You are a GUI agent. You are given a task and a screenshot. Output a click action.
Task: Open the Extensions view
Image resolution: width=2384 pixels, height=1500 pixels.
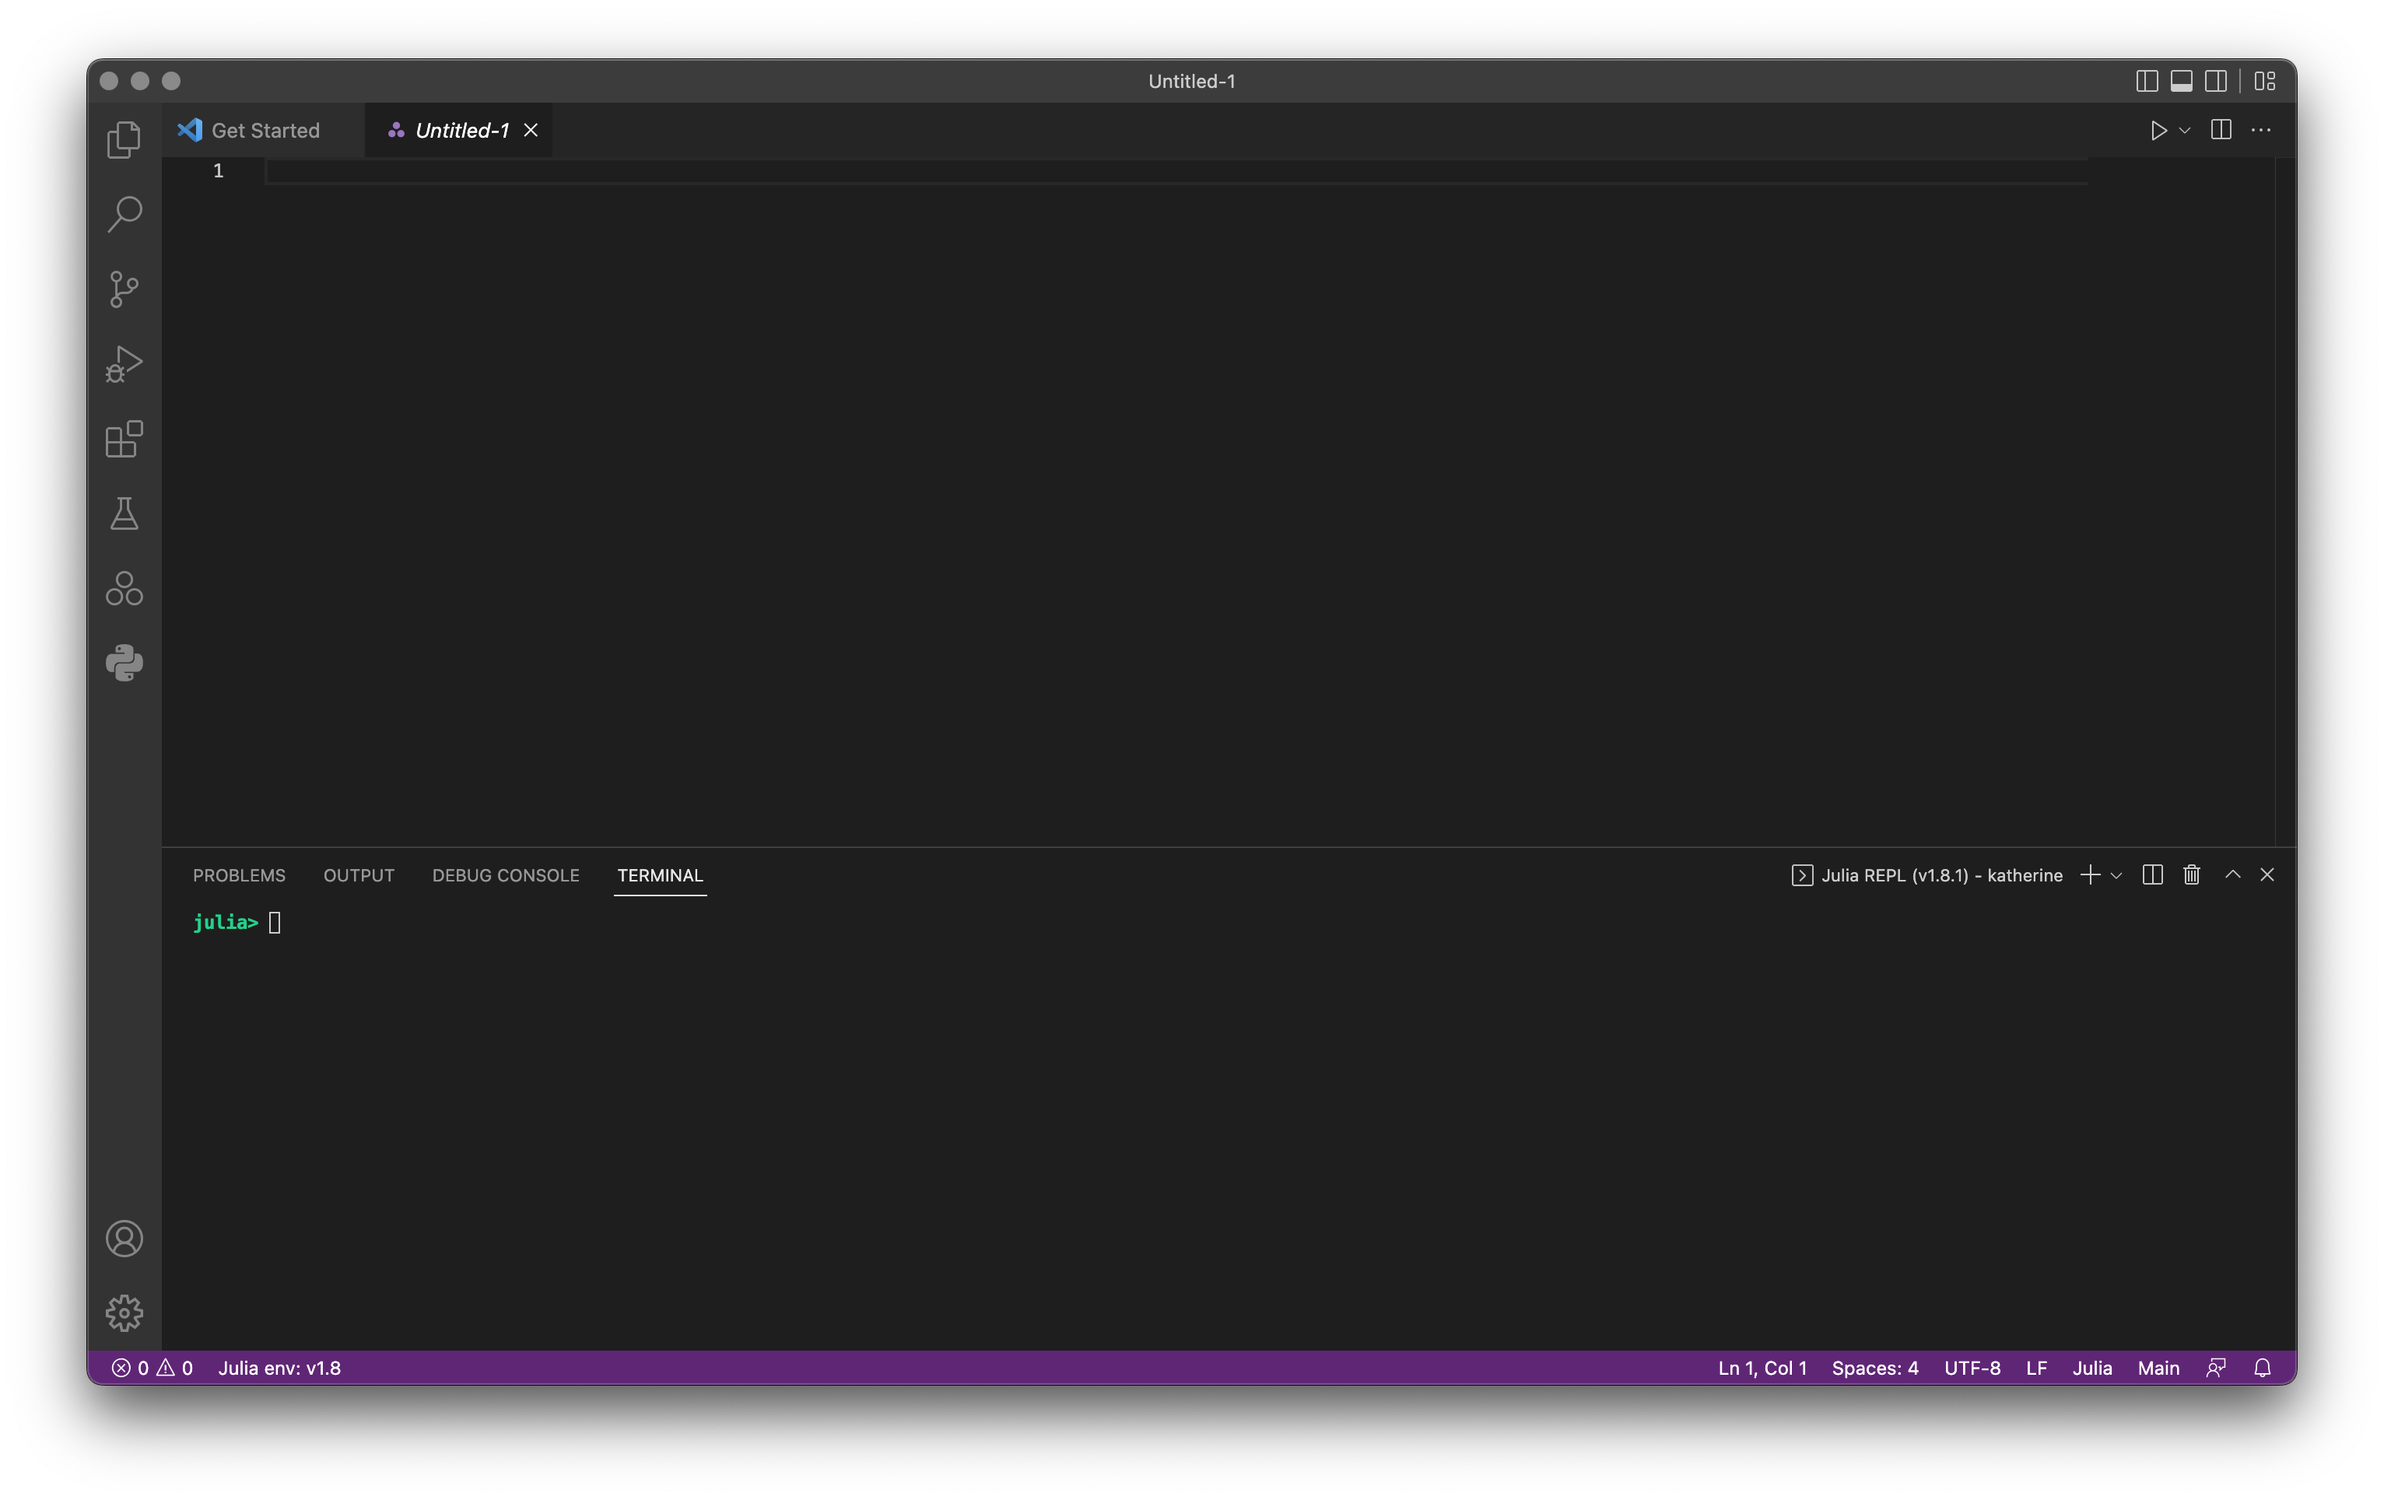click(x=124, y=439)
